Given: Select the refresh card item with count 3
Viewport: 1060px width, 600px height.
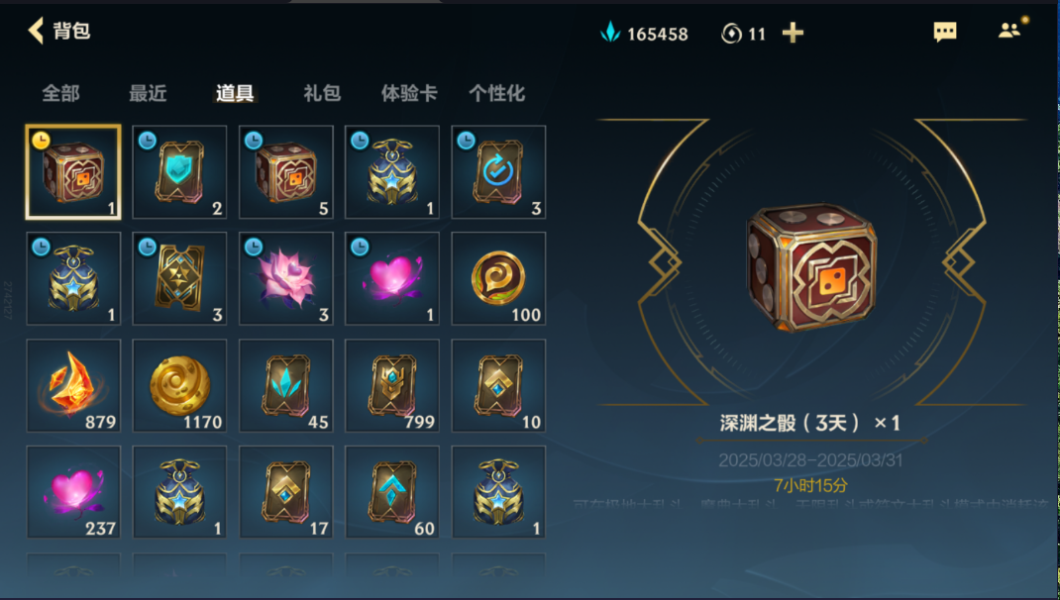Looking at the screenshot, I should tap(498, 171).
